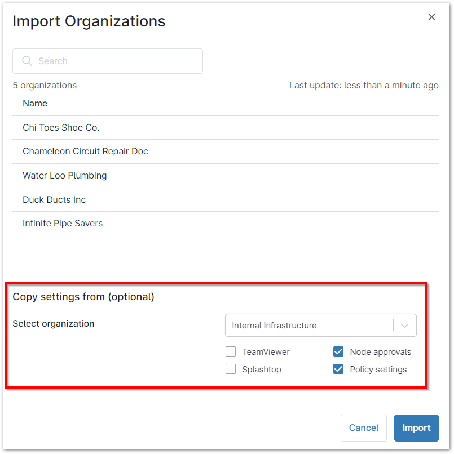
Task: Select Chameleon Circuit Repair Doc row
Action: pyautogui.click(x=85, y=151)
